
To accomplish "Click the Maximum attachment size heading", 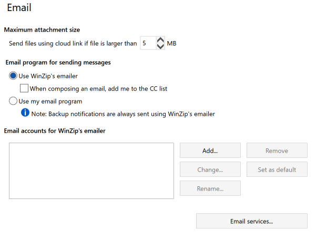I will coord(42,30).
